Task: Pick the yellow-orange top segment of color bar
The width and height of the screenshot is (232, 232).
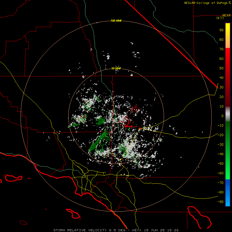Action: (228, 36)
